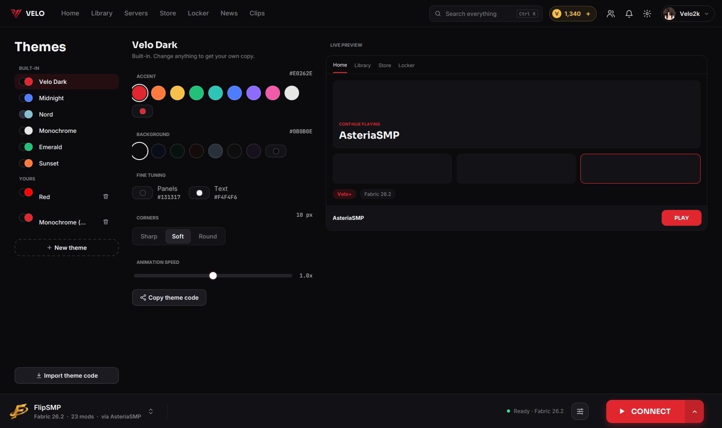
Task: Pick the slate gray background swatch
Action: pos(216,151)
